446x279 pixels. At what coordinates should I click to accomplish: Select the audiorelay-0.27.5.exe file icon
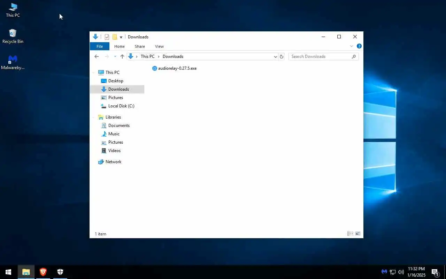tap(155, 68)
